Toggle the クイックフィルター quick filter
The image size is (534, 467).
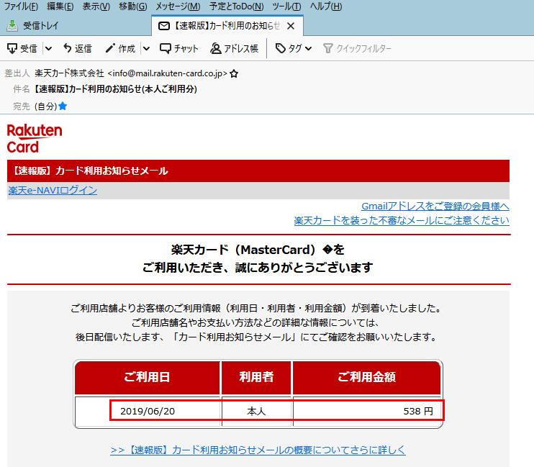click(357, 49)
